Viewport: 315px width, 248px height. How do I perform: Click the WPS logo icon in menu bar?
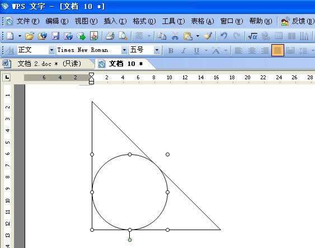[x=8, y=21]
